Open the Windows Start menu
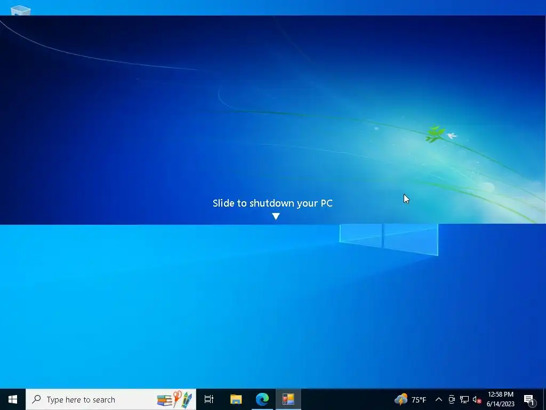Image resolution: width=546 pixels, height=410 pixels. click(x=13, y=399)
